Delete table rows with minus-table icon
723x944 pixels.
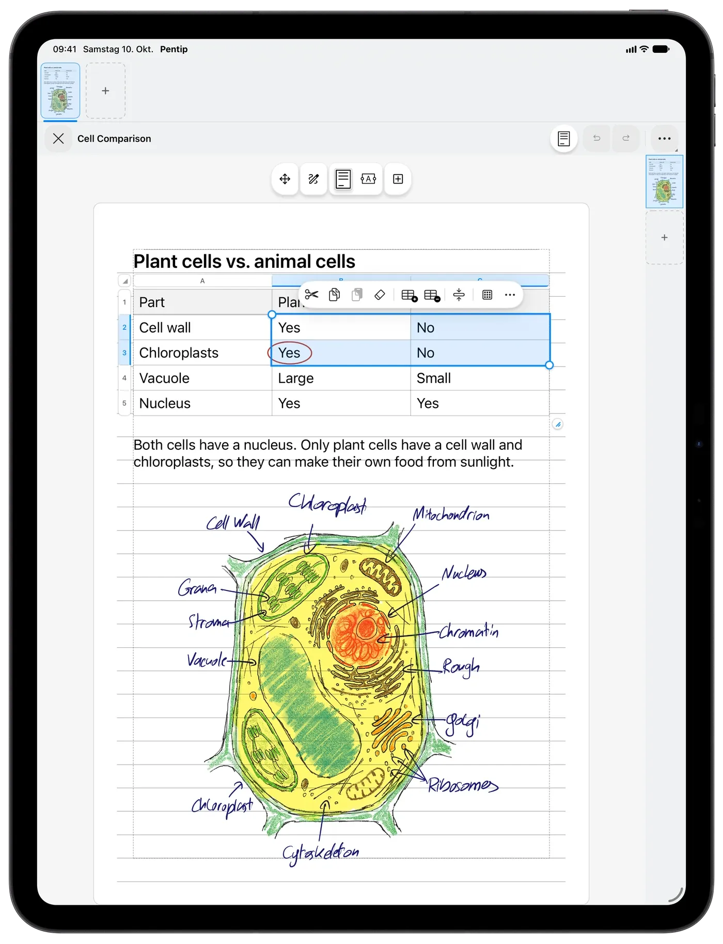pos(432,295)
